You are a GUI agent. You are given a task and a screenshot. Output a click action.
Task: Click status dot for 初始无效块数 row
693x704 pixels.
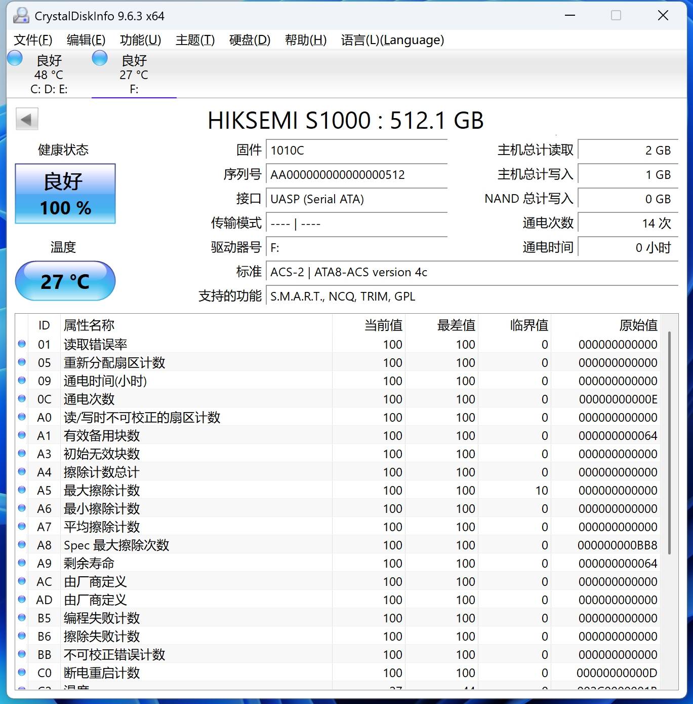(22, 453)
